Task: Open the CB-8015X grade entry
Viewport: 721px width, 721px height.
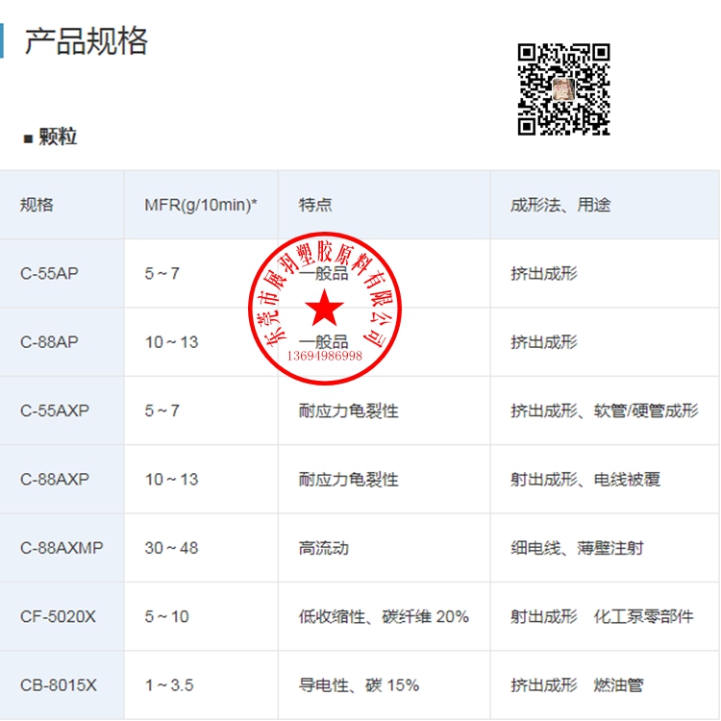Action: pyautogui.click(x=59, y=685)
